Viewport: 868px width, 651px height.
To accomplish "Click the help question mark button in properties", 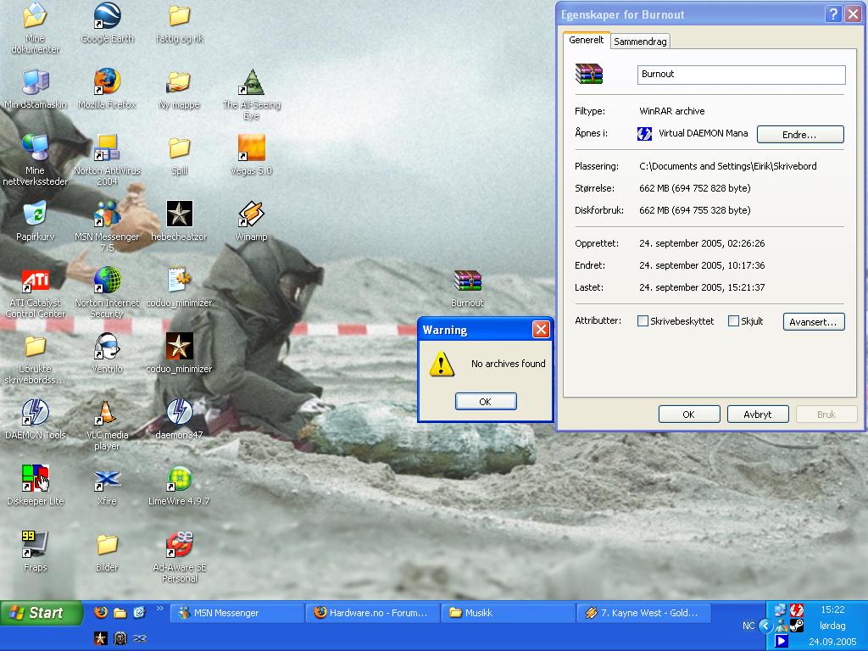I will pyautogui.click(x=834, y=14).
